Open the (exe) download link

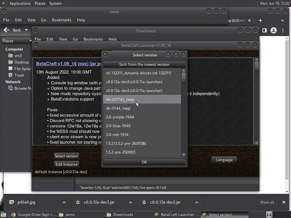pos(83,64)
